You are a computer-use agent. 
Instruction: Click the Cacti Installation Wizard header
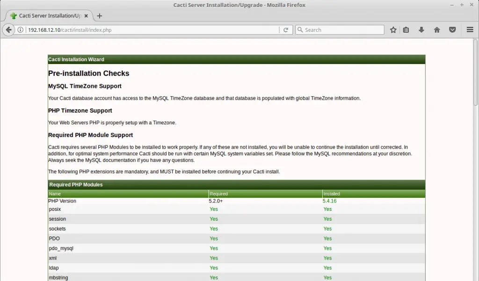236,59
